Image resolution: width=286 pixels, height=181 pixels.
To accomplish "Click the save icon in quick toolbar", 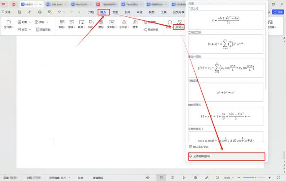I will click(x=20, y=12).
